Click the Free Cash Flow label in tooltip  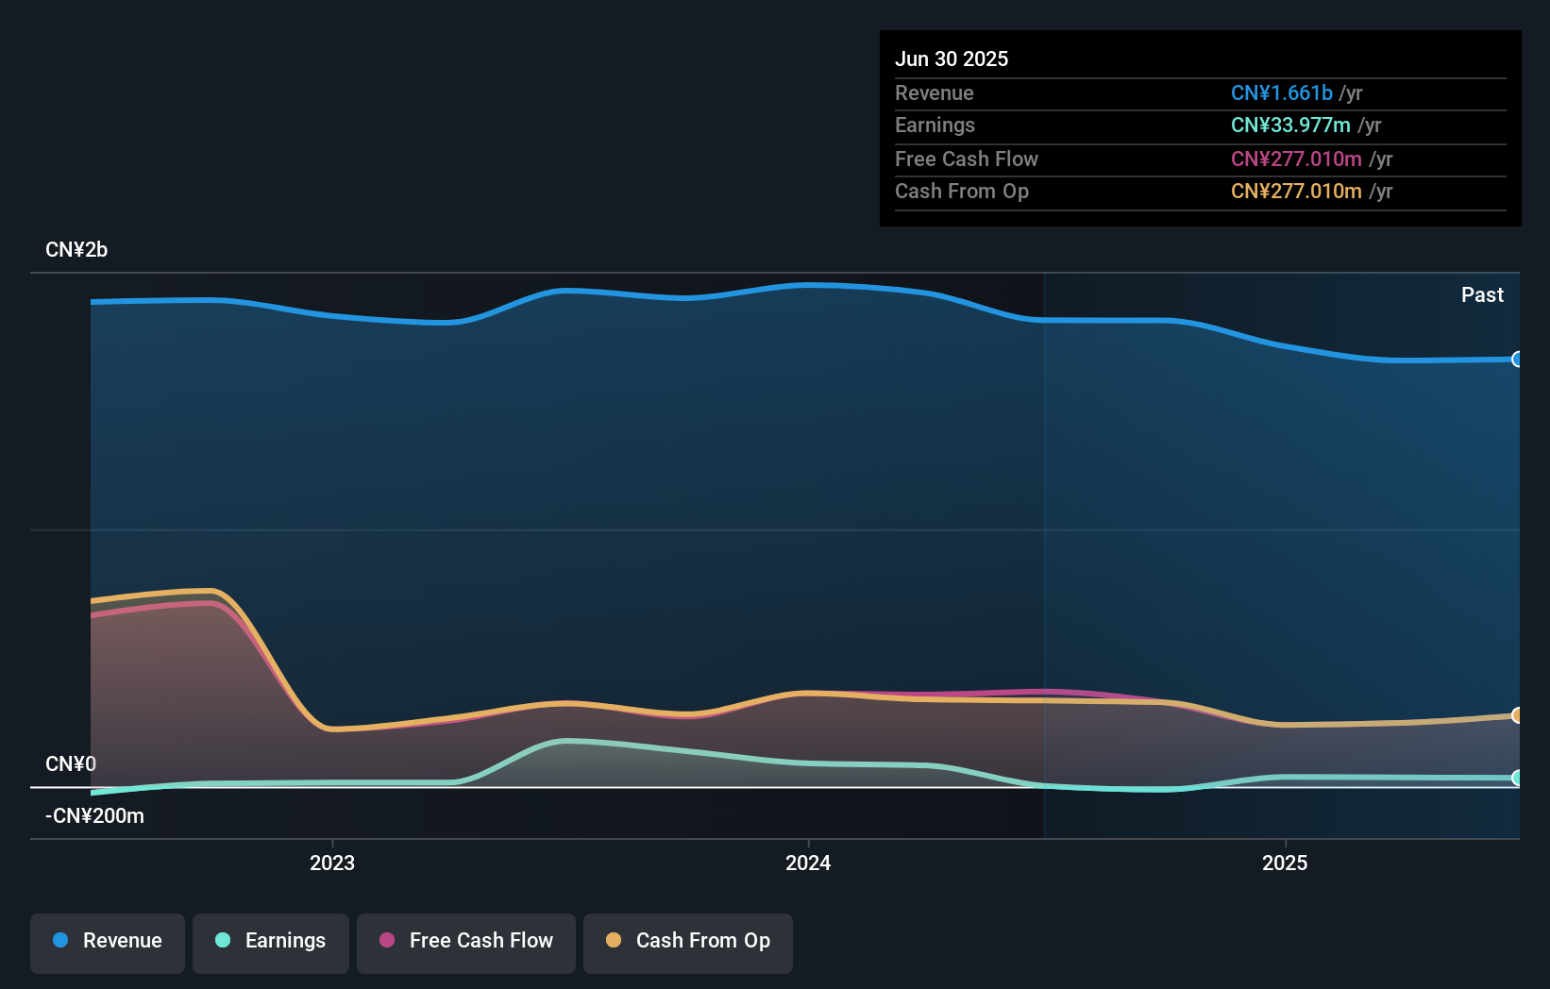click(x=967, y=159)
